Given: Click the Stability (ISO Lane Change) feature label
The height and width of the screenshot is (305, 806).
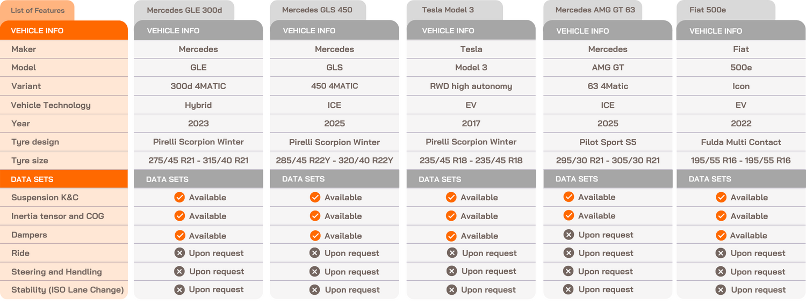Looking at the screenshot, I should click(68, 290).
